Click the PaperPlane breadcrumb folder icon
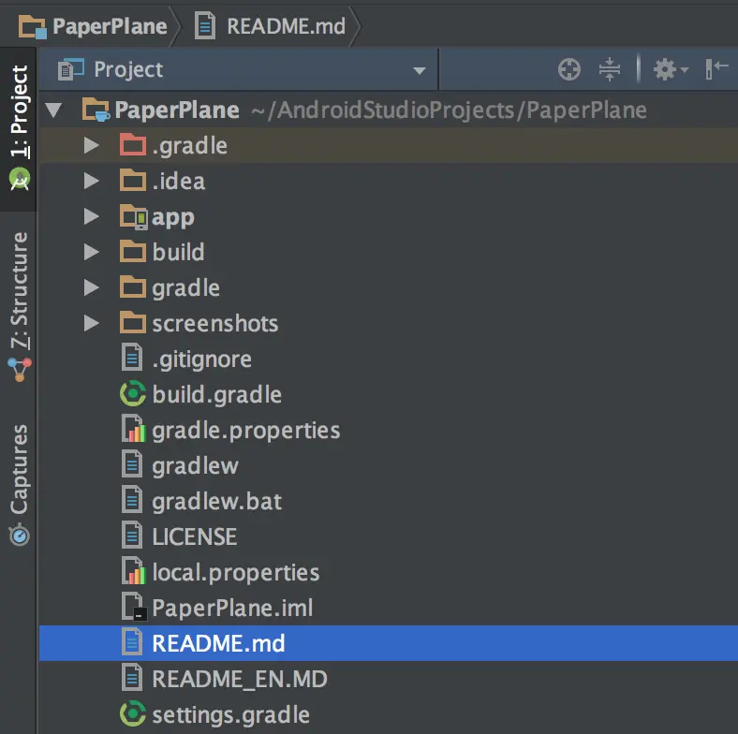This screenshot has height=734, width=738. coord(32,26)
